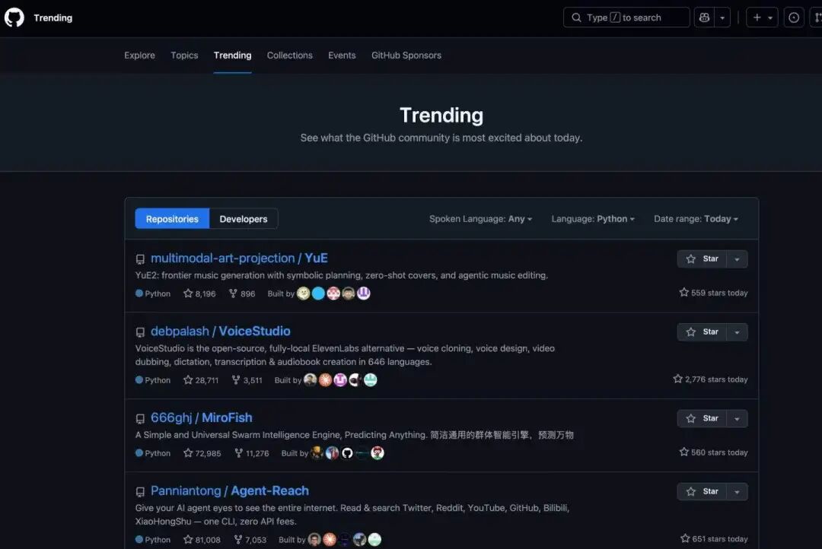822x549 pixels.
Task: Expand star list dropdown for YuE
Action: coord(737,259)
